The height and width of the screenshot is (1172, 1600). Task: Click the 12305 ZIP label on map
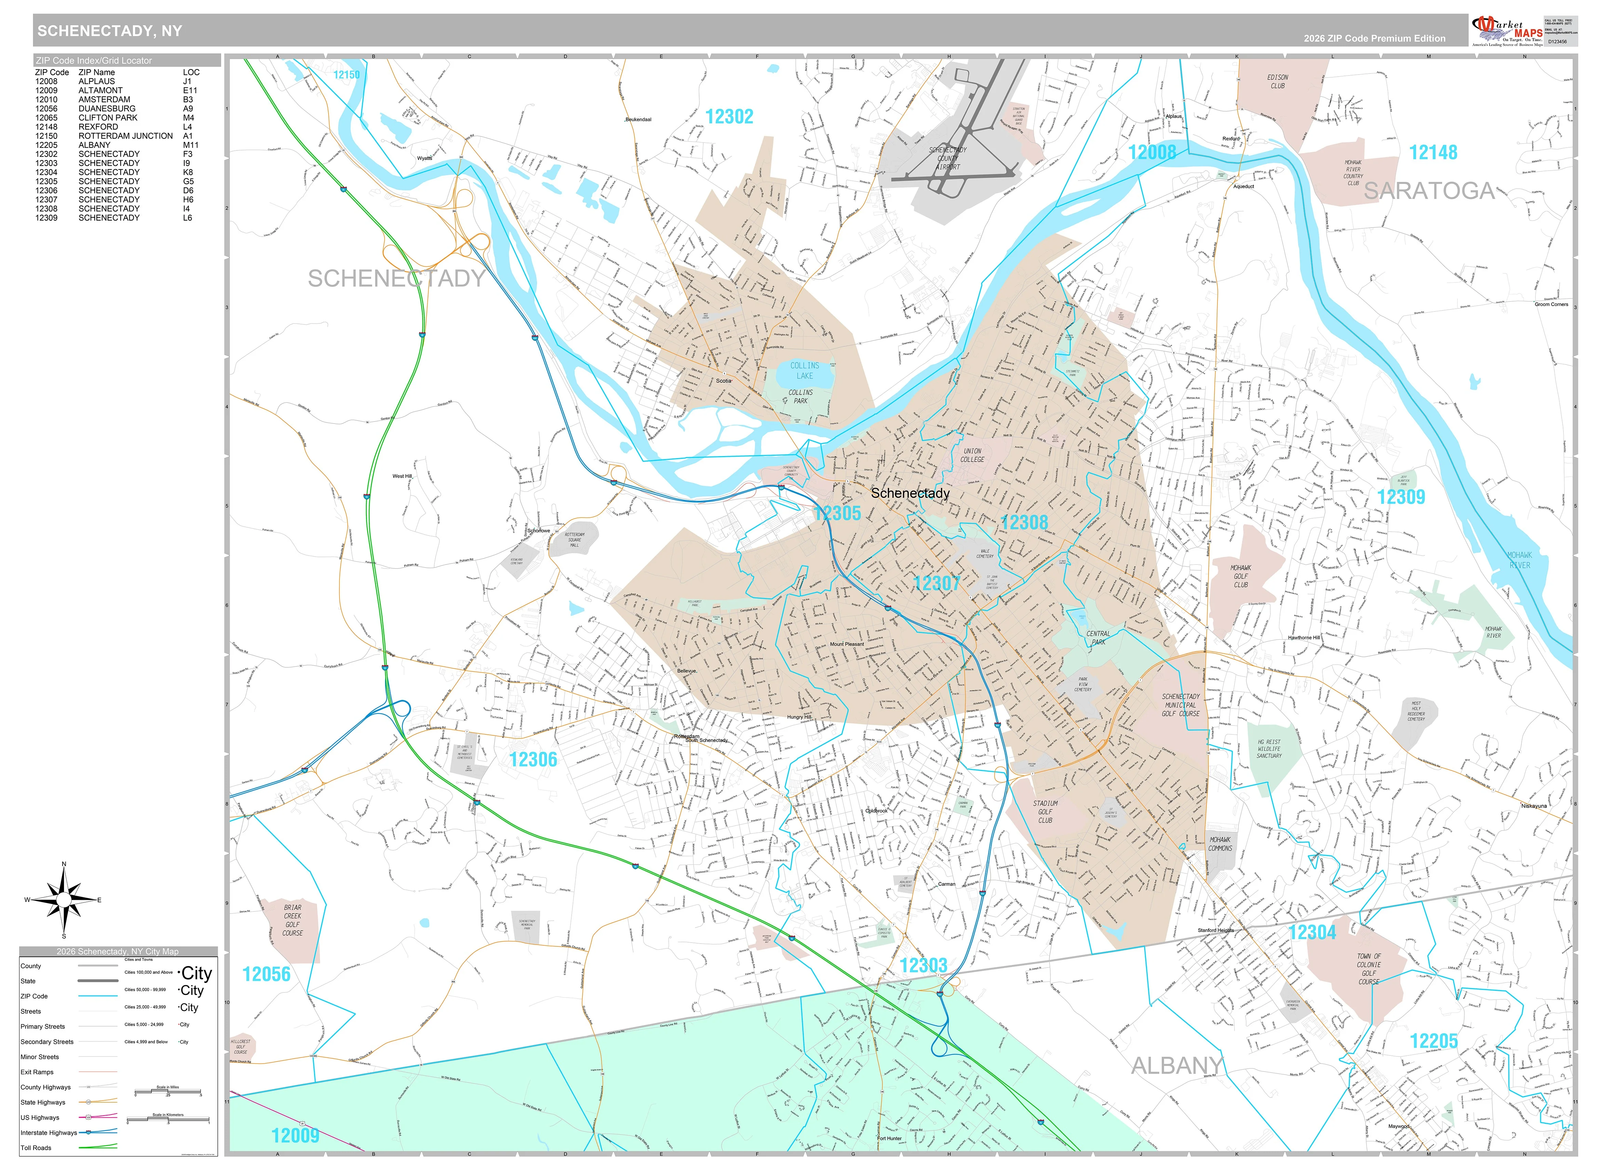[837, 514]
